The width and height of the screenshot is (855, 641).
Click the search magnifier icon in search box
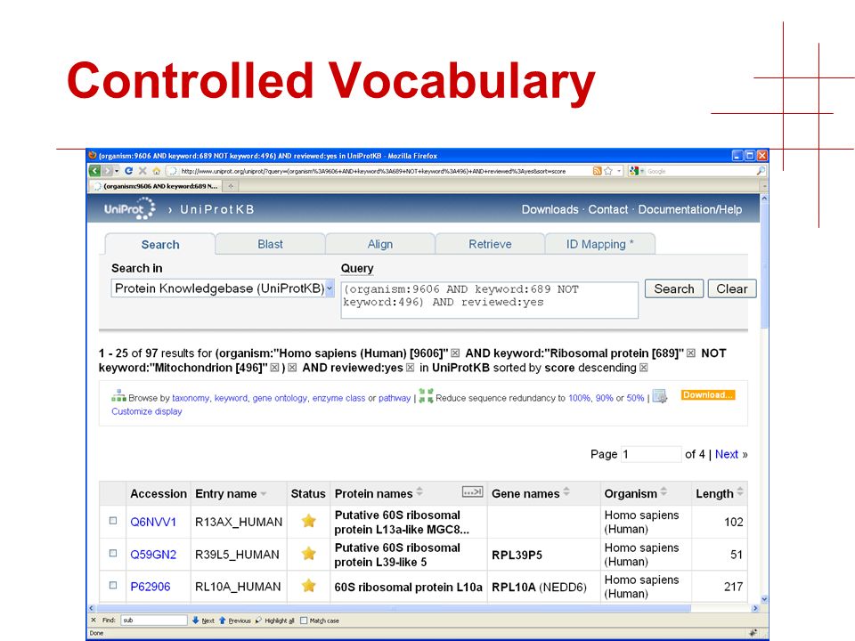click(761, 171)
